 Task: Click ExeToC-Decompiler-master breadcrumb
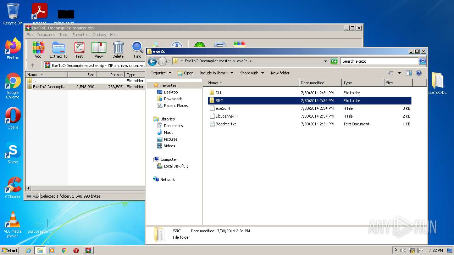click(208, 61)
